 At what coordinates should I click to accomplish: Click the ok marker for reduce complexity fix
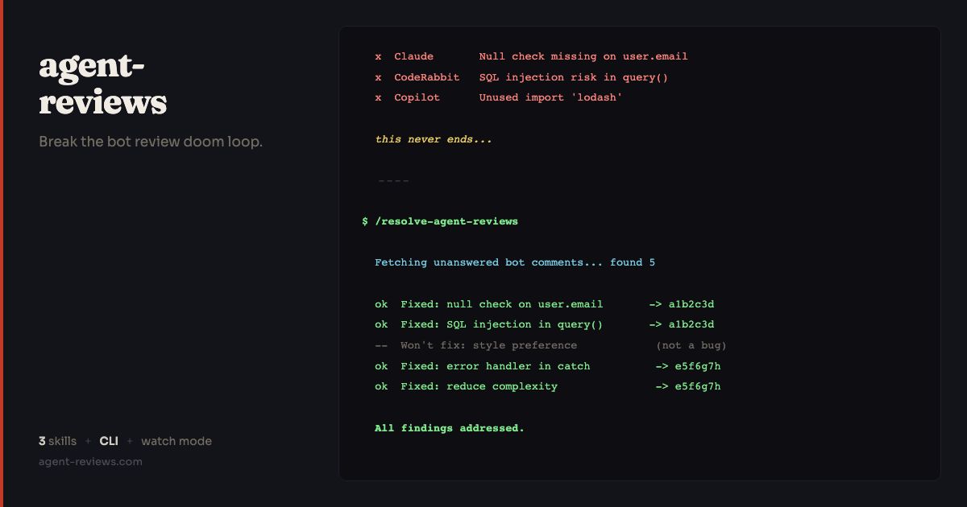point(381,386)
